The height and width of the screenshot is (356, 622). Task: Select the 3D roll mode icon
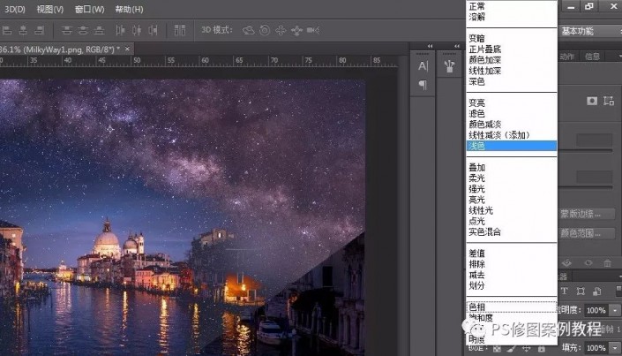(265, 30)
